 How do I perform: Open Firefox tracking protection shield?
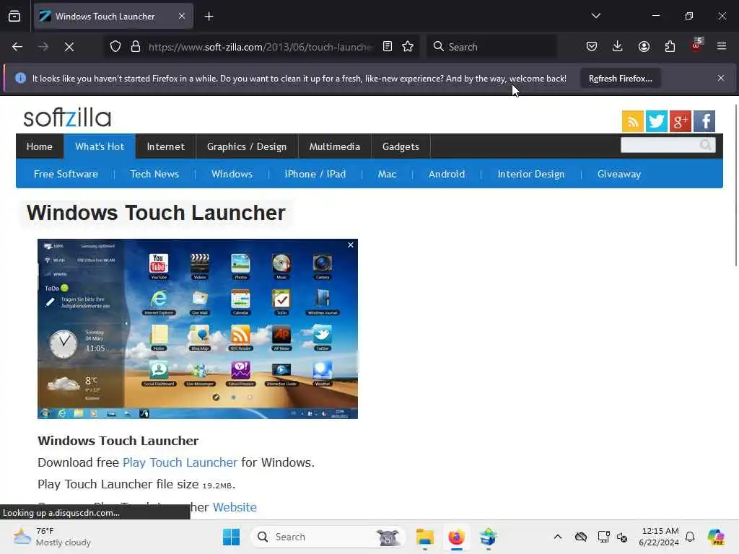coord(115,47)
